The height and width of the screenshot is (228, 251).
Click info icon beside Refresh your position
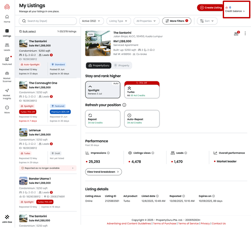(x=124, y=105)
